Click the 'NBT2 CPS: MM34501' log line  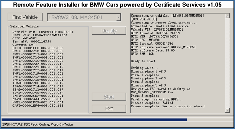[x=146, y=40]
